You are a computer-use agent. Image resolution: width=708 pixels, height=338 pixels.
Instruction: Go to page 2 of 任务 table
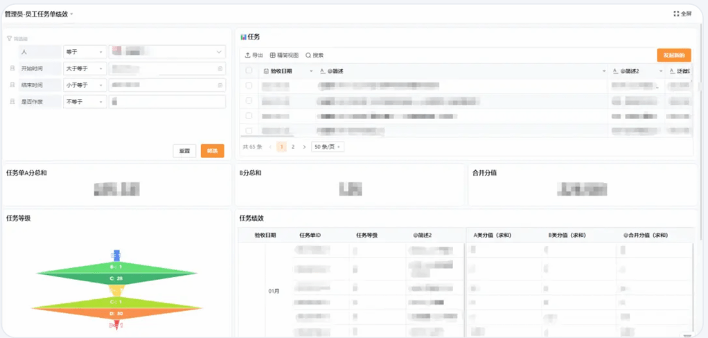pyautogui.click(x=293, y=147)
